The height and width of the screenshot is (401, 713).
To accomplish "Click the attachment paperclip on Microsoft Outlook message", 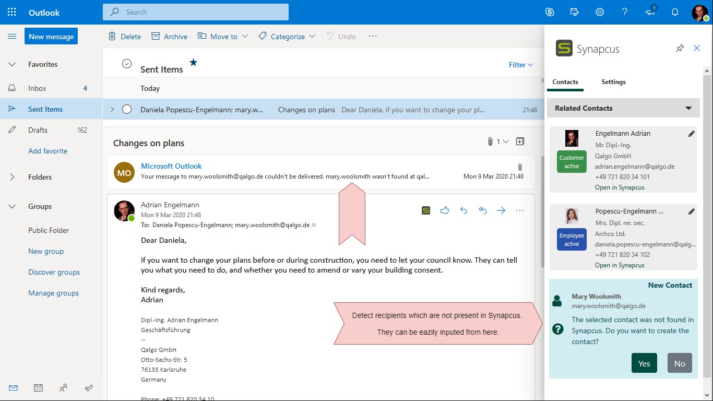I will click(x=520, y=167).
